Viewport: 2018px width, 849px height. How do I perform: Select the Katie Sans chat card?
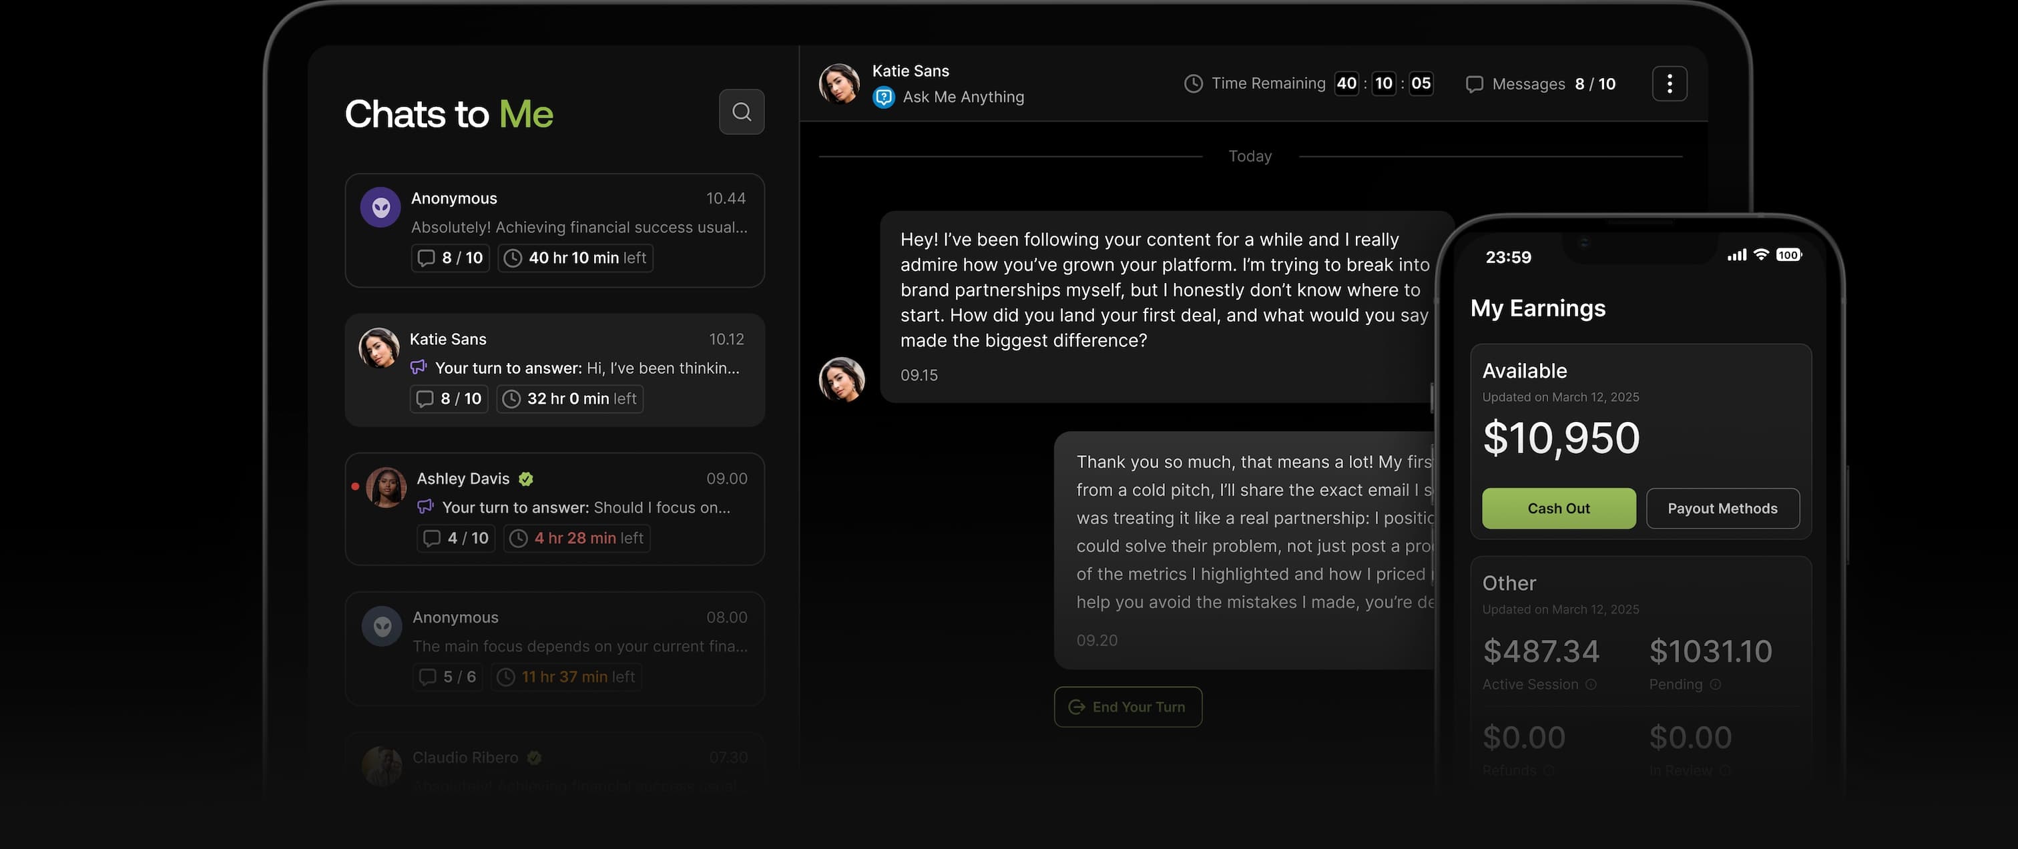click(x=555, y=370)
